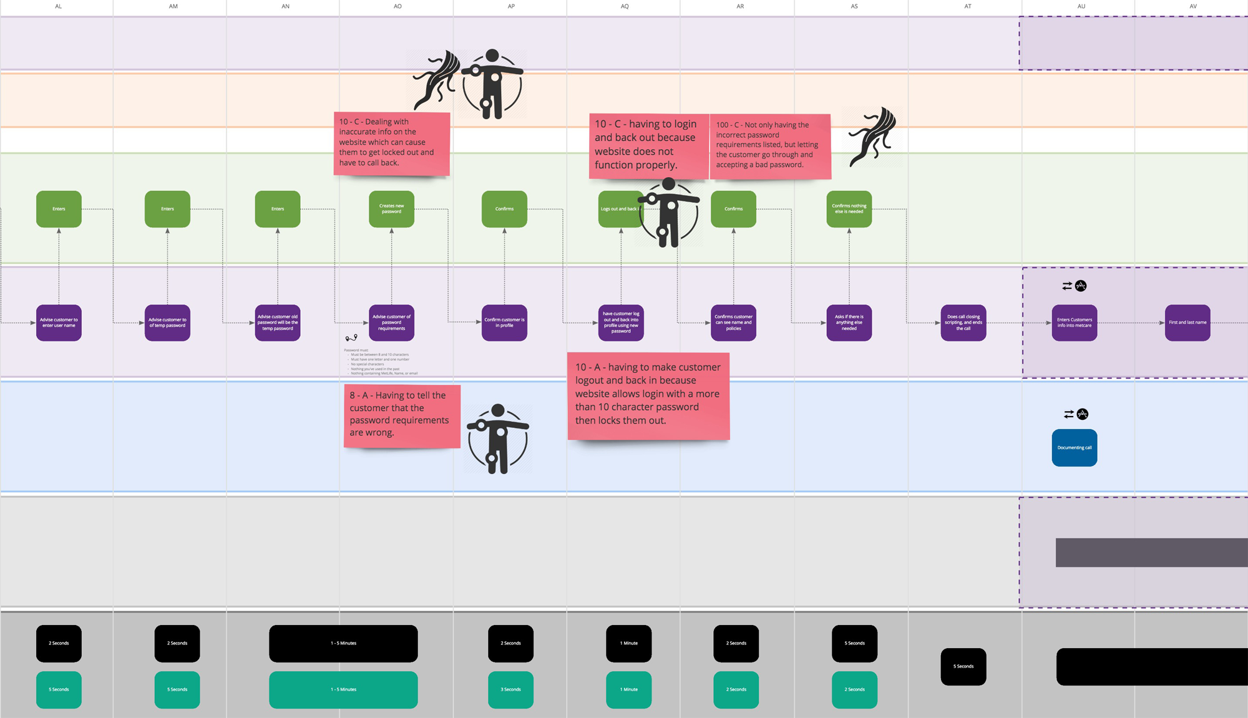Select the cyclist figure illustration near top of board

493,84
